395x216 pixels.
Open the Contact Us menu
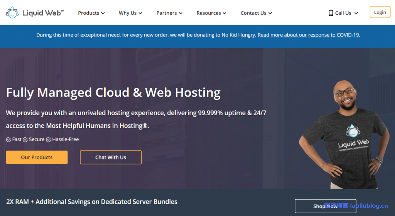pyautogui.click(x=256, y=13)
